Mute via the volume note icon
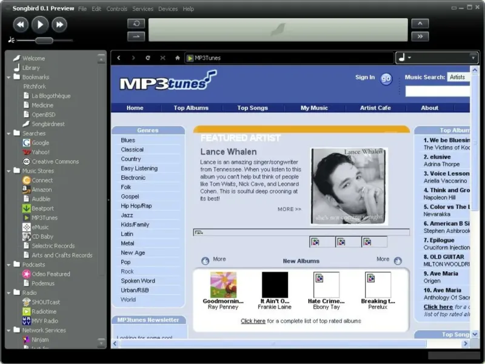485x364 pixels. tap(11, 40)
